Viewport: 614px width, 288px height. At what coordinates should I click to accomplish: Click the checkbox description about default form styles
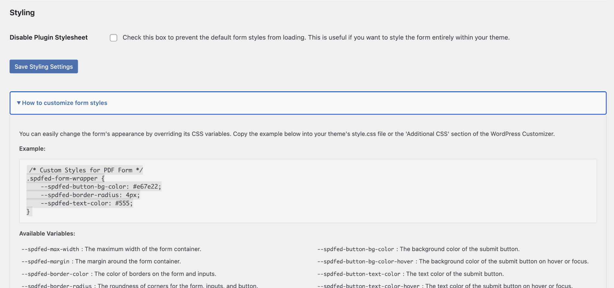pos(316,38)
